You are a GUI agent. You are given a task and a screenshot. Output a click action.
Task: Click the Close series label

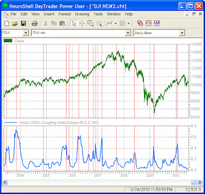19,41
